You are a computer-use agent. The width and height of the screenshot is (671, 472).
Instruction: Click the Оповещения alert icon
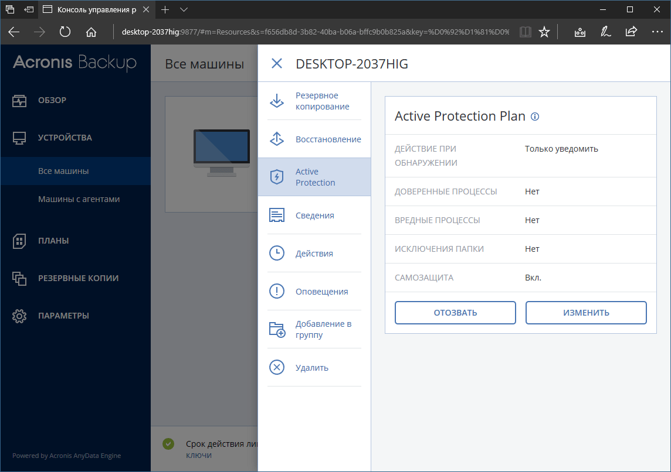tap(277, 291)
